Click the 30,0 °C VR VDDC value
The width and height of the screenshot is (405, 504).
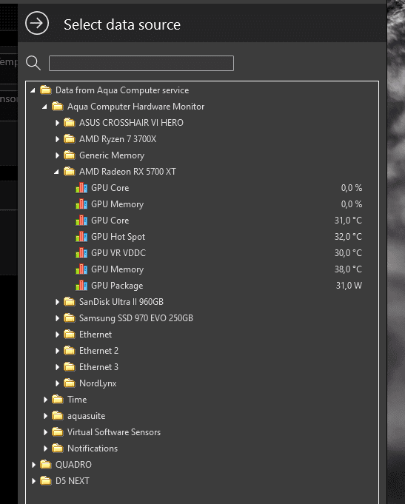348,253
